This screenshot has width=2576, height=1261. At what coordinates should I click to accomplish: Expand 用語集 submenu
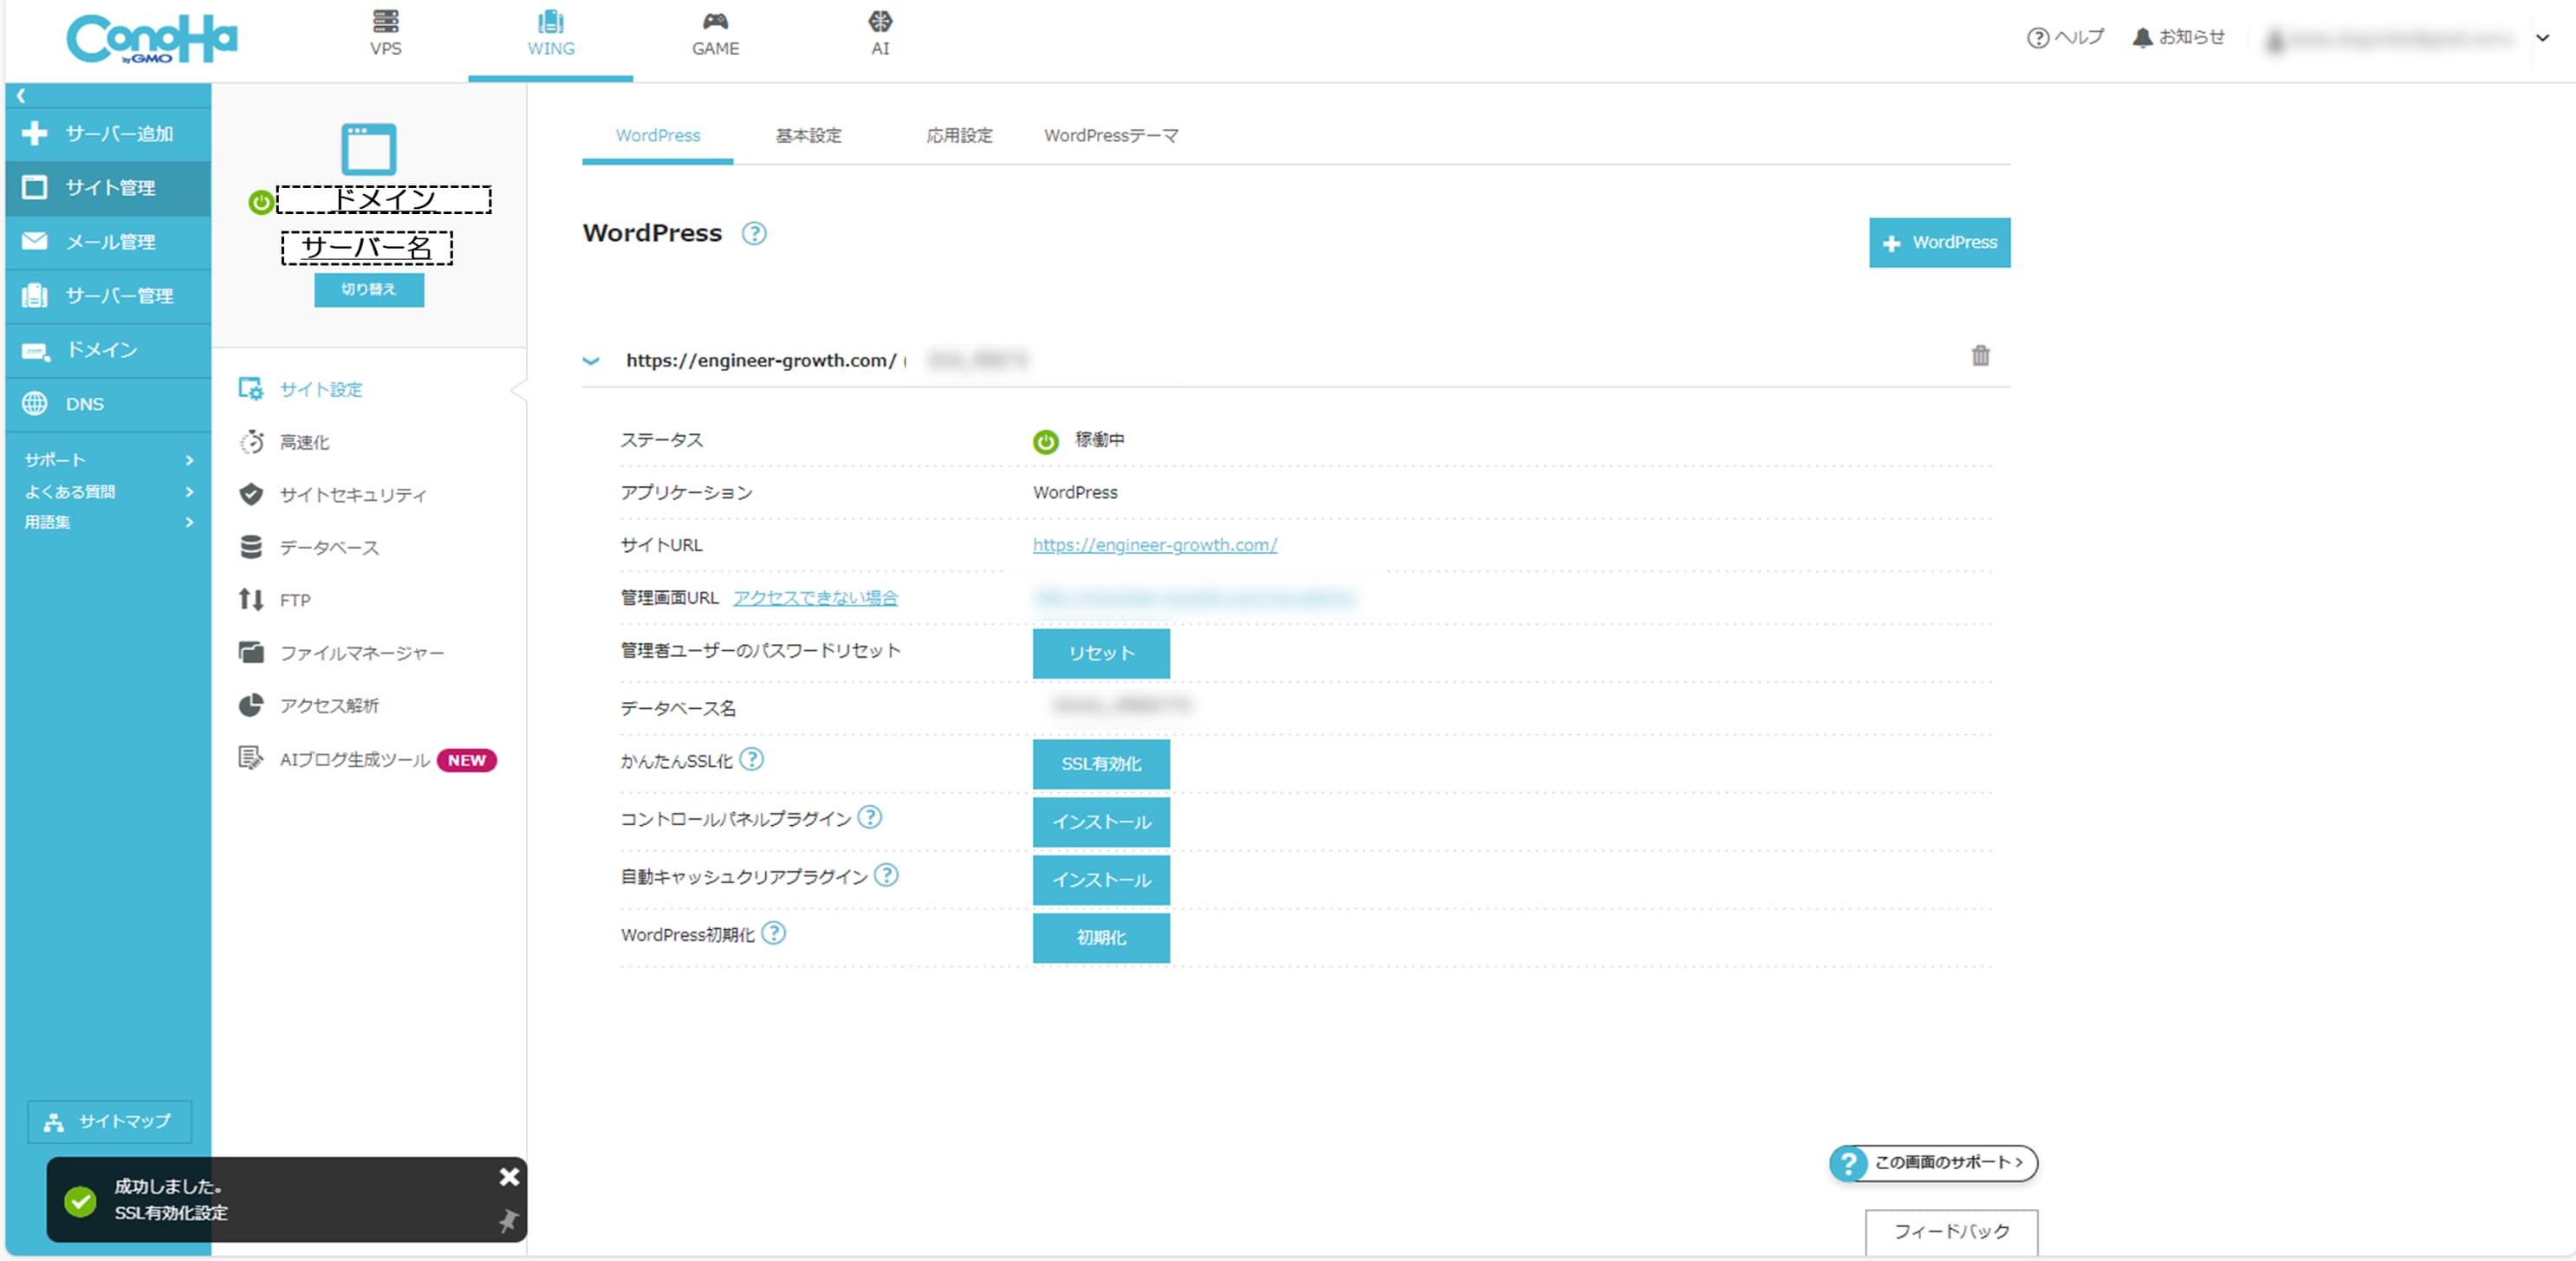[108, 522]
